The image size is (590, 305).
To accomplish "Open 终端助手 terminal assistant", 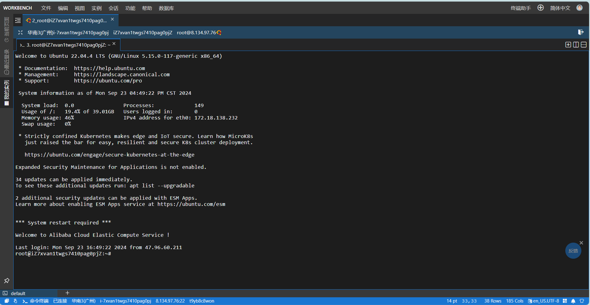I will coord(521,8).
